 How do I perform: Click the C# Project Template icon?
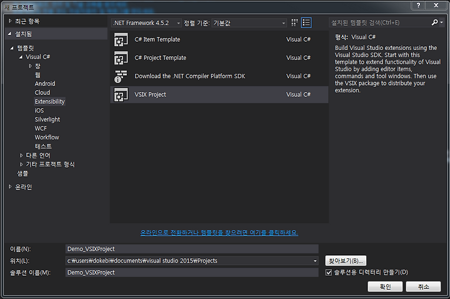121,58
